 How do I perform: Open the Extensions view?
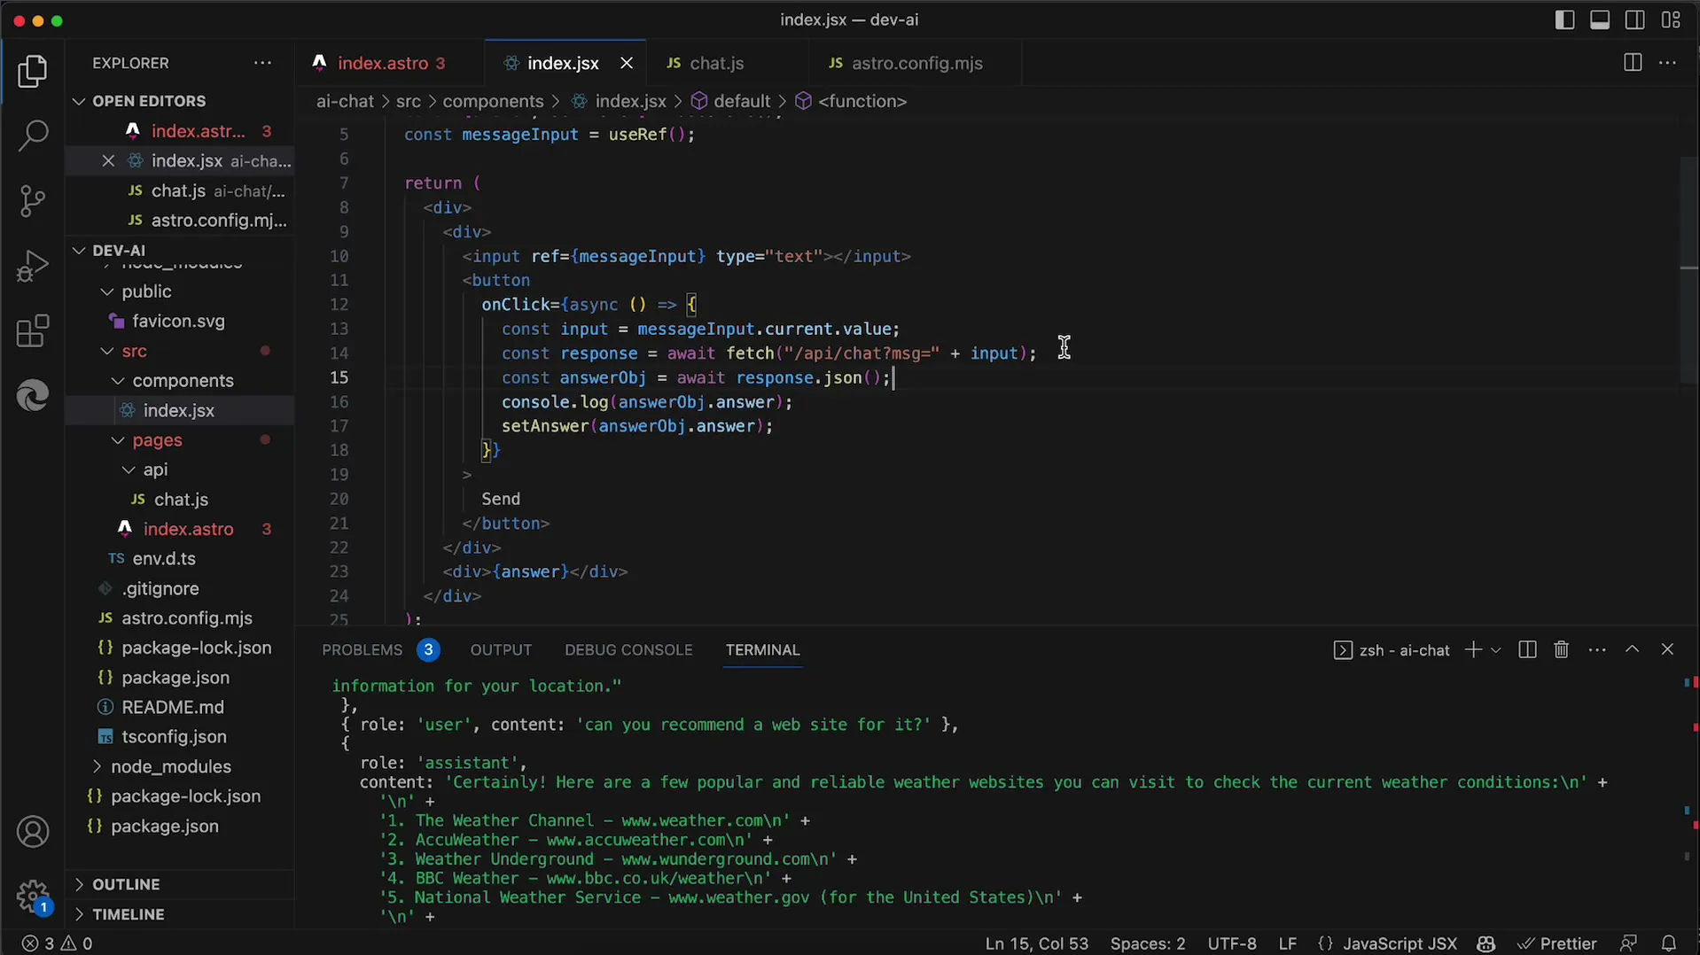pos(33,331)
